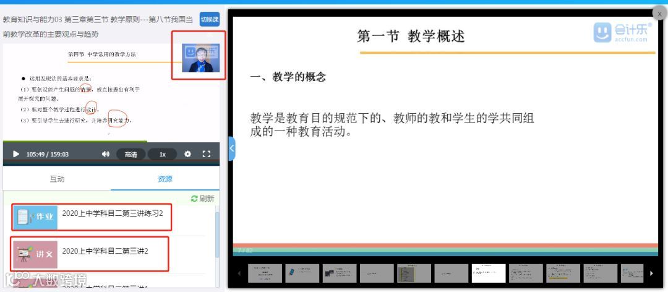Change video quality via 高清 button
Screen dimensions: 668x292
click(131, 154)
